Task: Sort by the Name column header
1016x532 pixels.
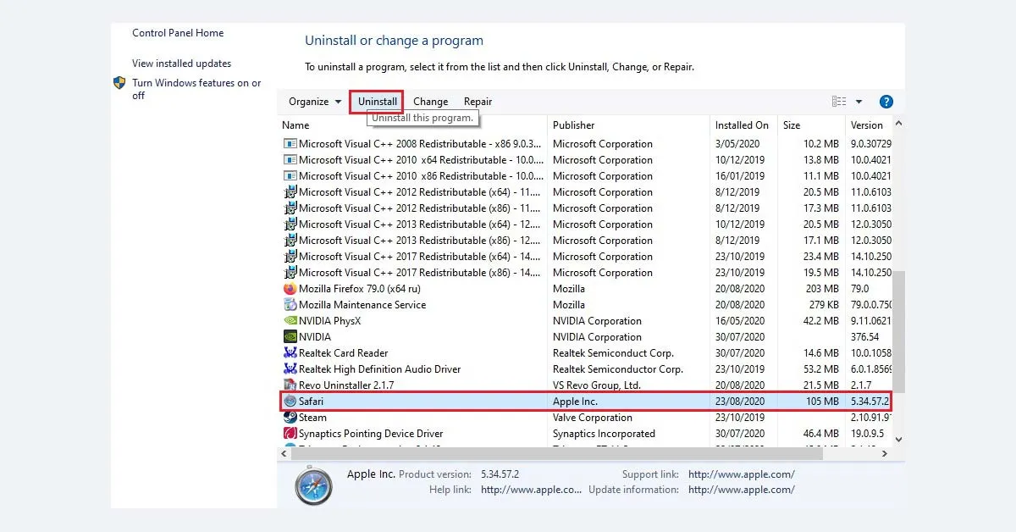Action: coord(295,125)
